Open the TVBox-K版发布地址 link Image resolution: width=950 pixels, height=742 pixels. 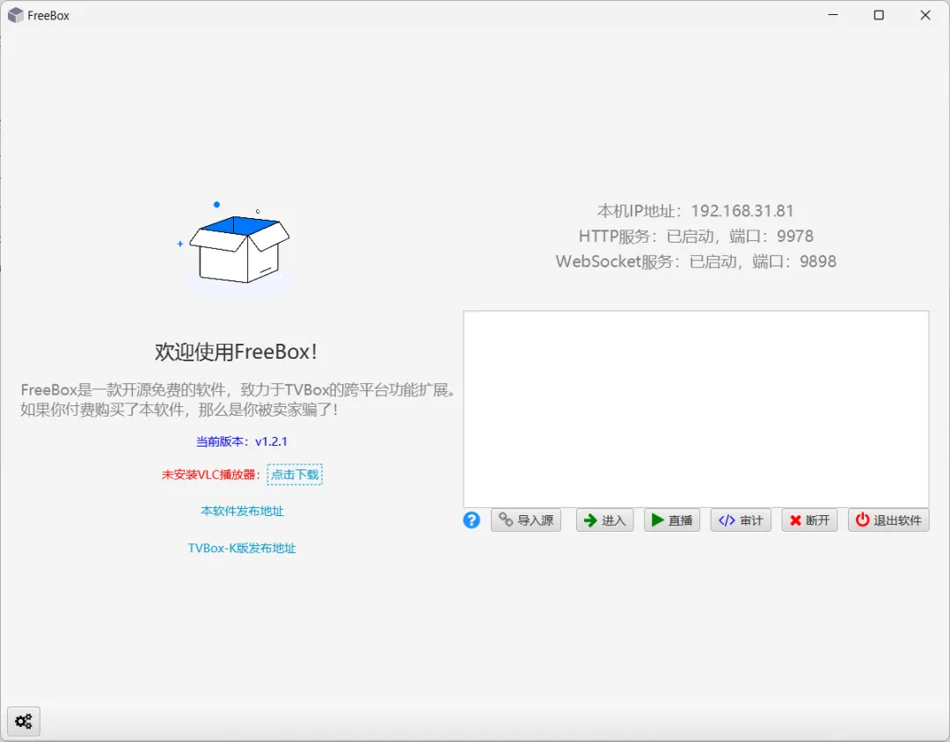click(242, 549)
